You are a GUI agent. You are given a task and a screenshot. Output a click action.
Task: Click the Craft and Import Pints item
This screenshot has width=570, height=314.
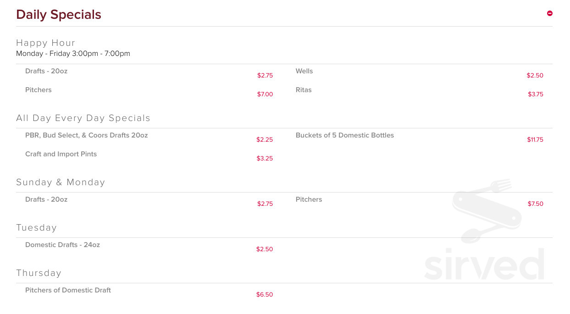point(61,154)
